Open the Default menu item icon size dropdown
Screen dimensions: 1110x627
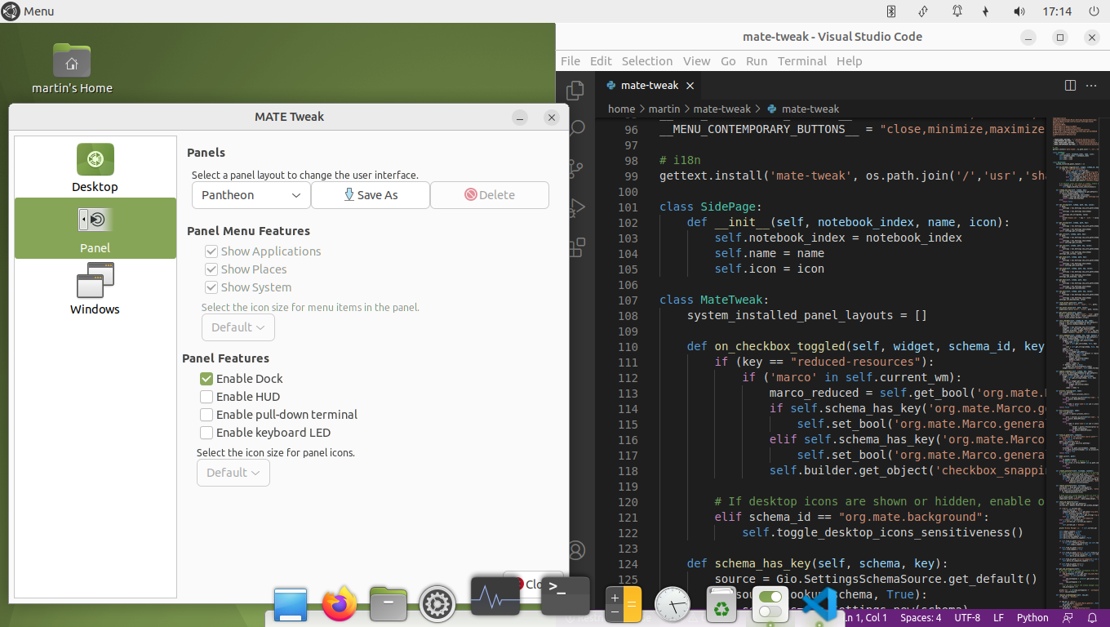[x=238, y=327]
